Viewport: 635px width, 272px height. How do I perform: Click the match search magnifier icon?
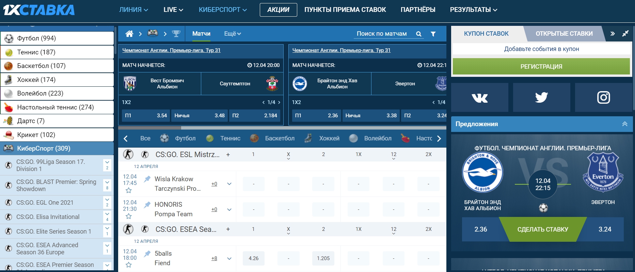[x=419, y=34]
